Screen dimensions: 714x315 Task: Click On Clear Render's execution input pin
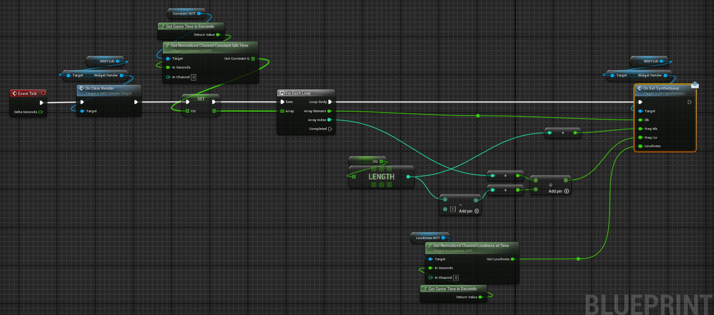82,102
